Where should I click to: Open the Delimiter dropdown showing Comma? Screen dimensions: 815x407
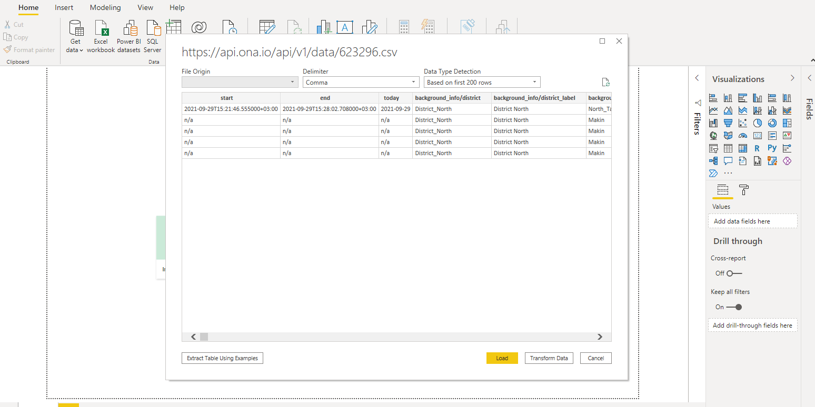361,83
